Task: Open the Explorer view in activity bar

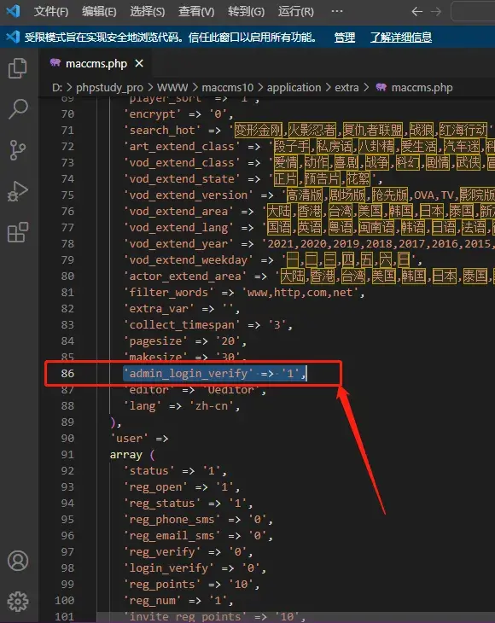Action: tap(18, 68)
